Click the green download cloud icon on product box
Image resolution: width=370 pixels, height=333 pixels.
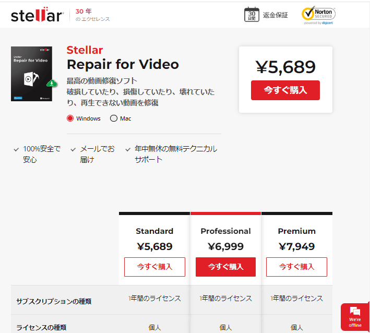(x=52, y=83)
